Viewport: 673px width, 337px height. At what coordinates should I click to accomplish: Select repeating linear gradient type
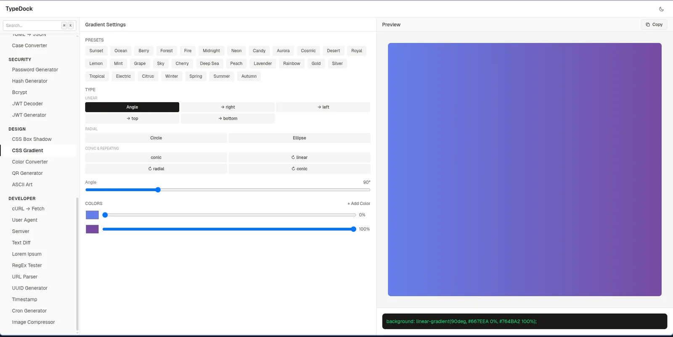pos(299,158)
